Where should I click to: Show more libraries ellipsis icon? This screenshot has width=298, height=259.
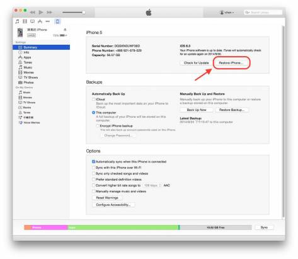pos(48,21)
